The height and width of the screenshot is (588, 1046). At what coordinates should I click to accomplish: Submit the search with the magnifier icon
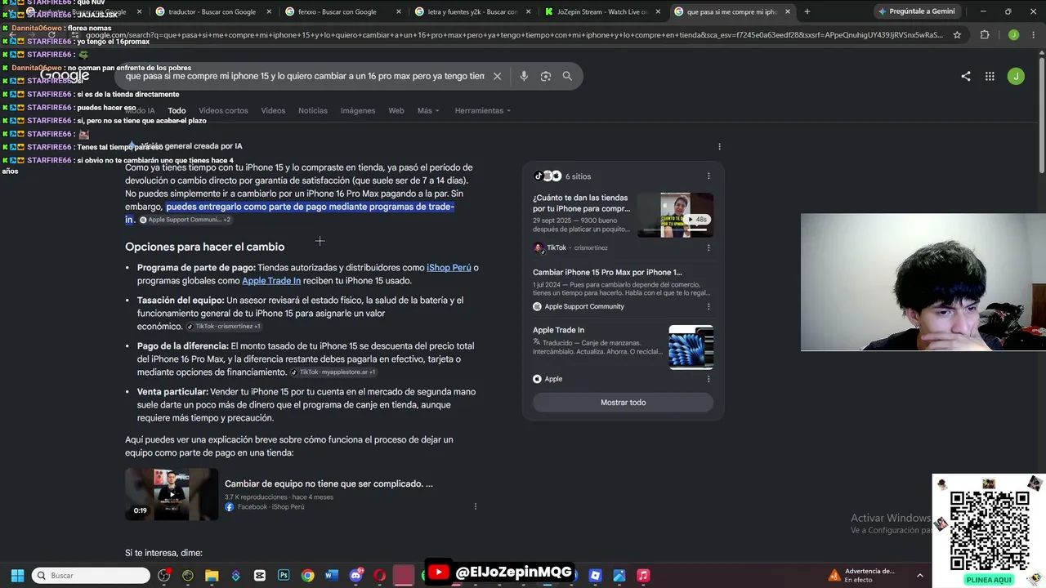point(567,76)
